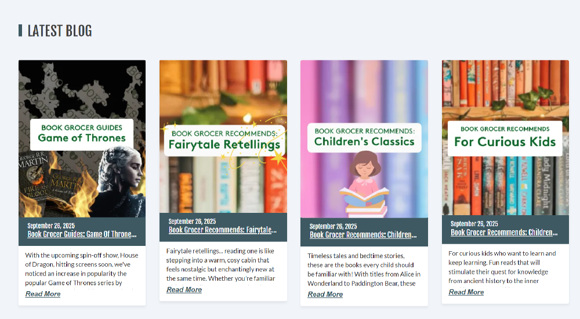This screenshot has height=319, width=580.
Task: Click the date on Fairytale Retellings post
Action: point(192,222)
